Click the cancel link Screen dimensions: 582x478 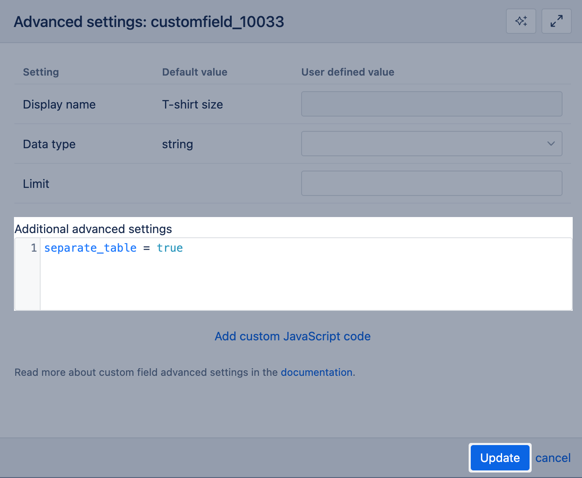point(553,458)
